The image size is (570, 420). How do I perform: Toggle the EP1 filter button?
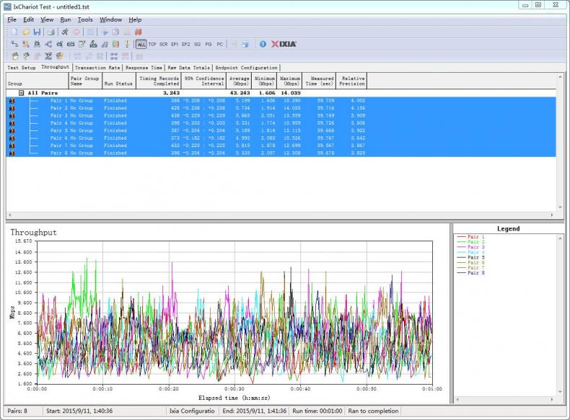pos(175,44)
